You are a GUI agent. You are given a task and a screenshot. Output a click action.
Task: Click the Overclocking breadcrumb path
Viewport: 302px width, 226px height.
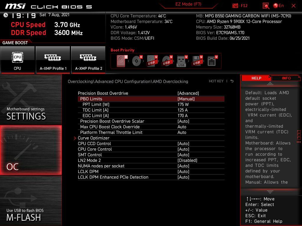point(128,82)
